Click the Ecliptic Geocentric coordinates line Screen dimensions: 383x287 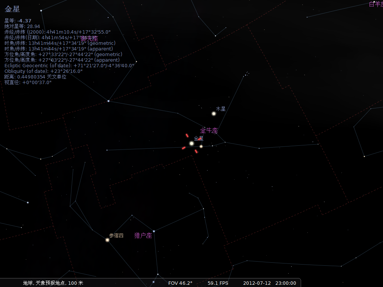coord(69,66)
